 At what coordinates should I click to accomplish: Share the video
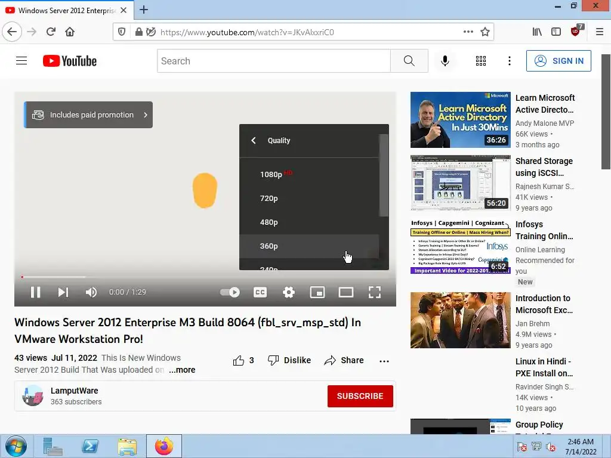click(x=344, y=360)
